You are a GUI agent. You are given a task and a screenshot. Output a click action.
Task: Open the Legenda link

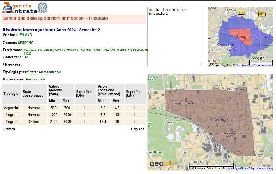[137, 129]
